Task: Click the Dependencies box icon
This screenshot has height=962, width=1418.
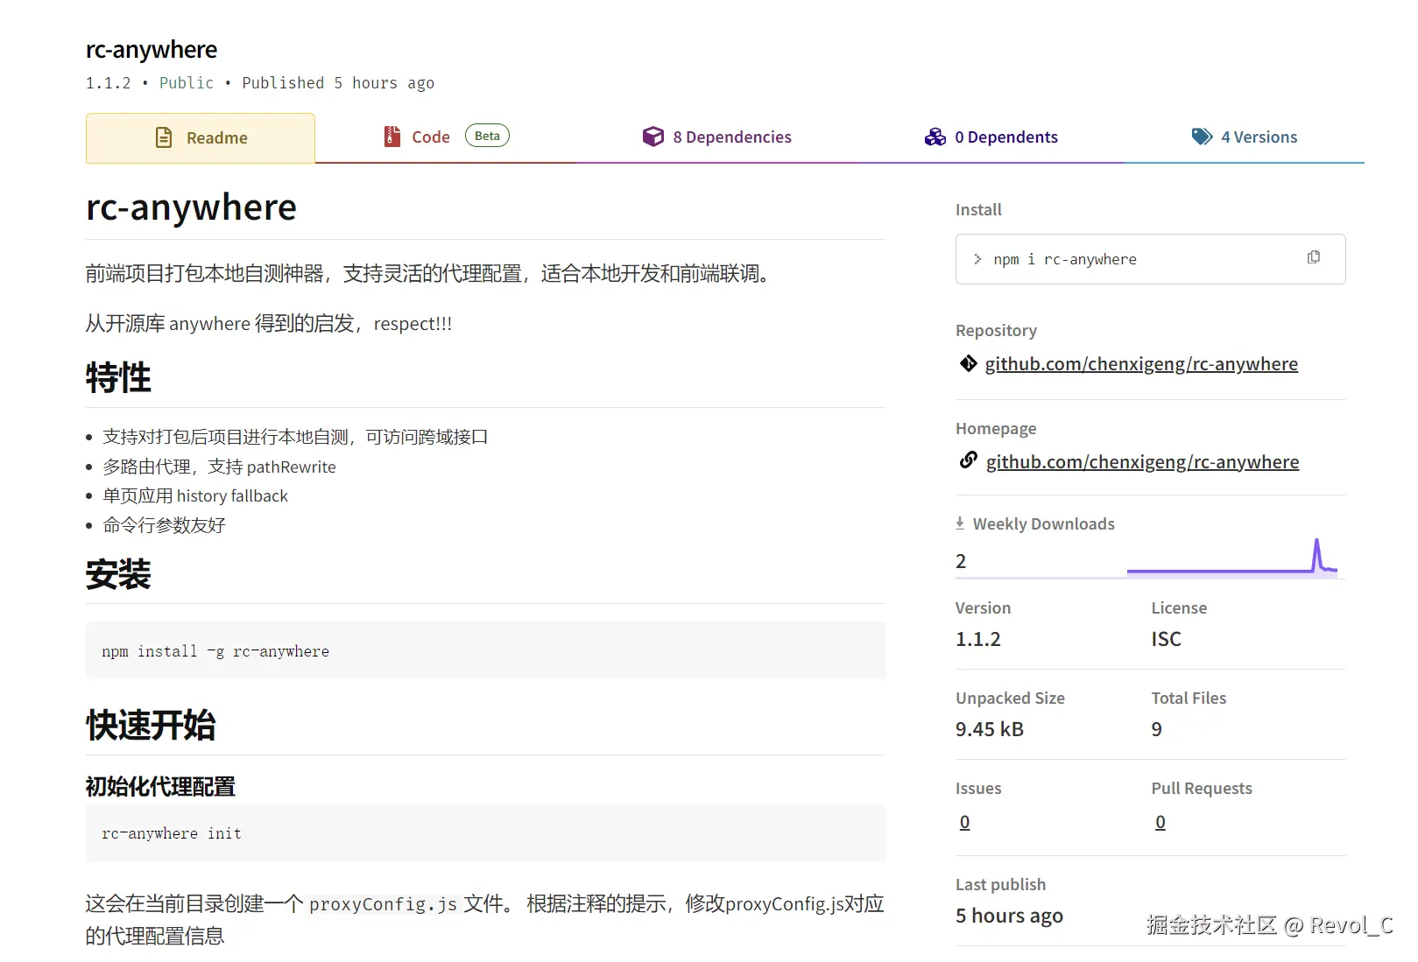Action: coord(653,137)
